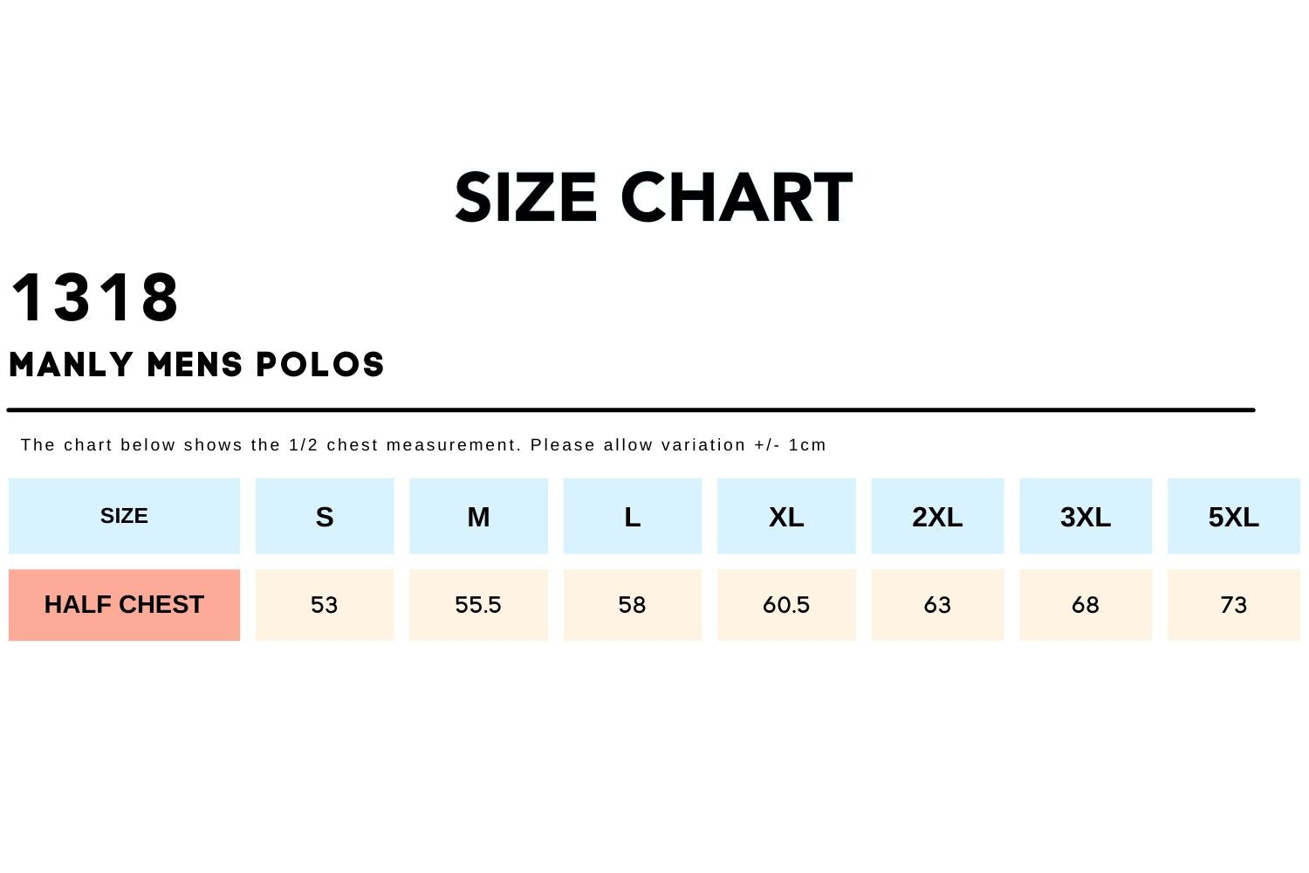Select the 3XL size column header

[1086, 517]
